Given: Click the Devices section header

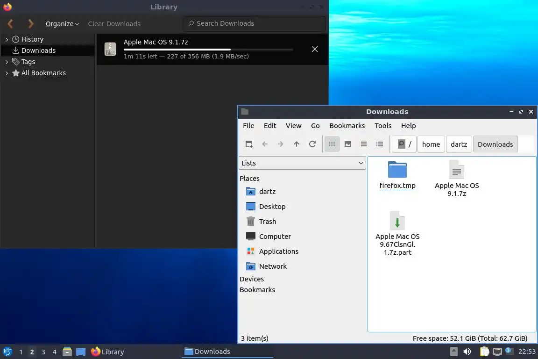Looking at the screenshot, I should (x=252, y=279).
